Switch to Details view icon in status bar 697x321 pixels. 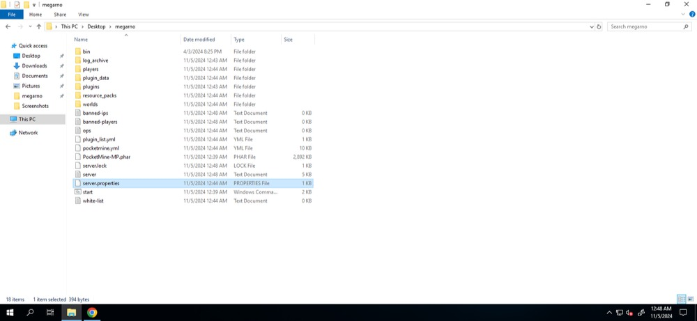click(x=682, y=299)
